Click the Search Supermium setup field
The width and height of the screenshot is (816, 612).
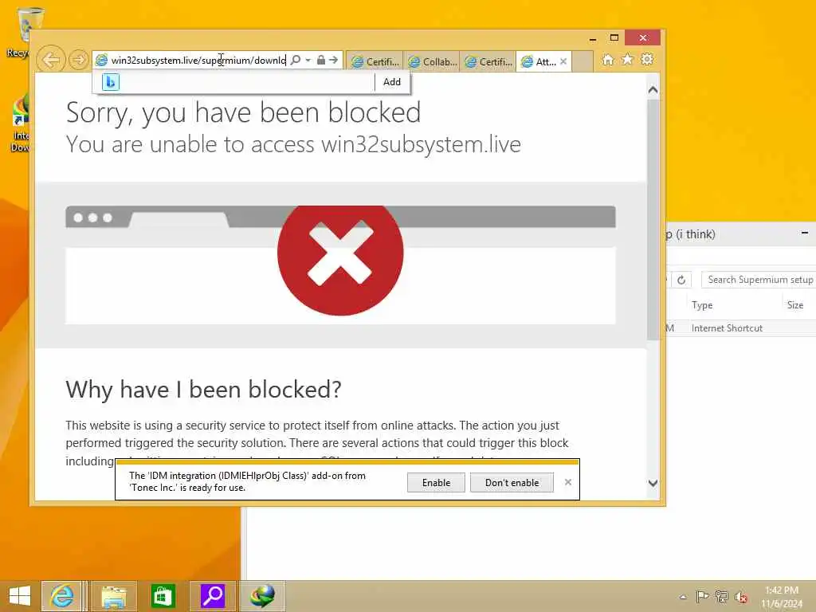tap(759, 280)
